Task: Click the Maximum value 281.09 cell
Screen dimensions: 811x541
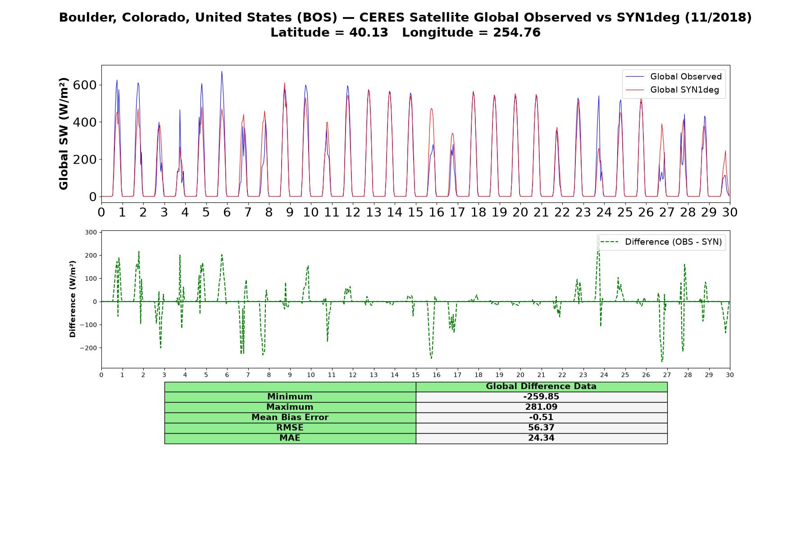Action: click(541, 407)
